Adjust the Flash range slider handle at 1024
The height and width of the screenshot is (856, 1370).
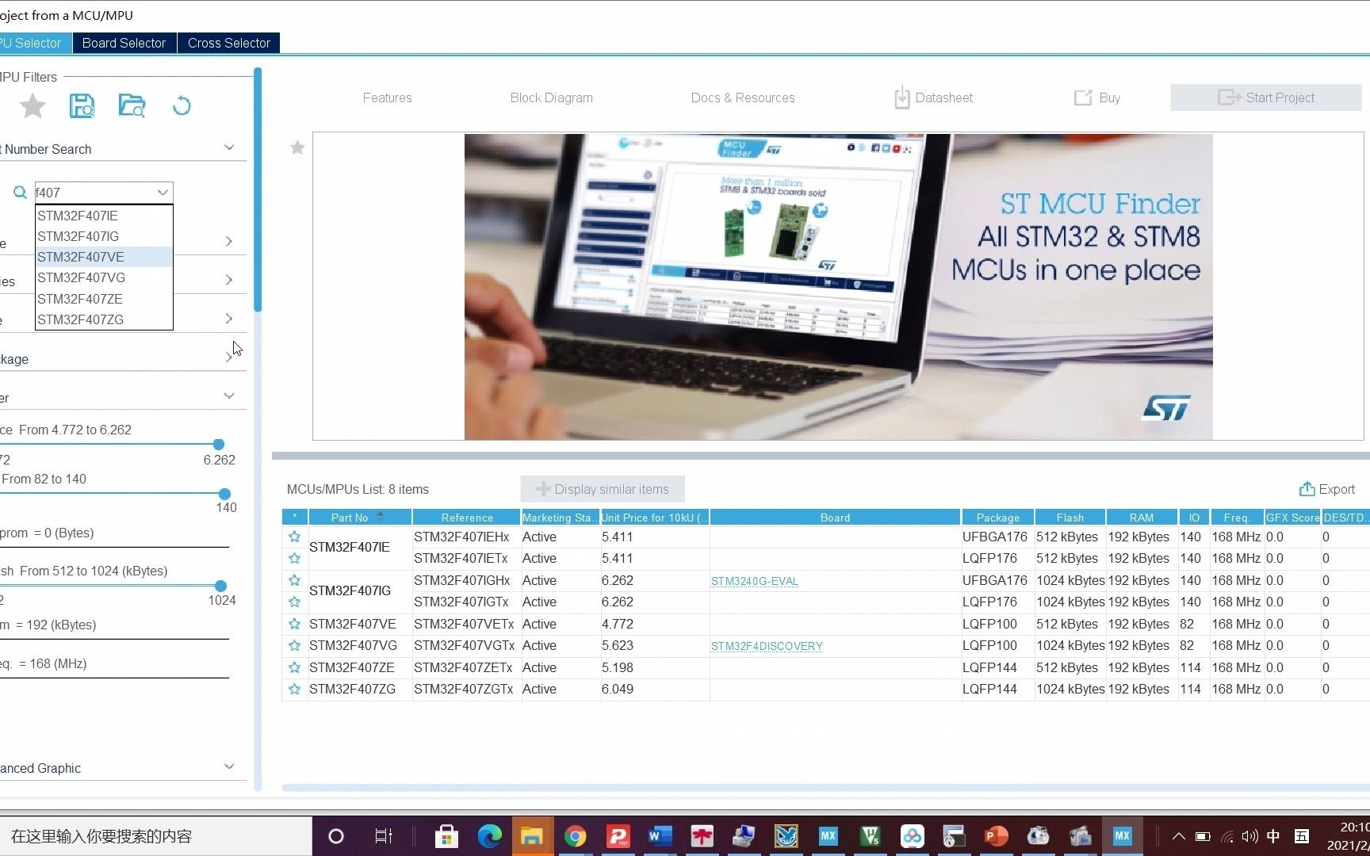click(x=220, y=586)
